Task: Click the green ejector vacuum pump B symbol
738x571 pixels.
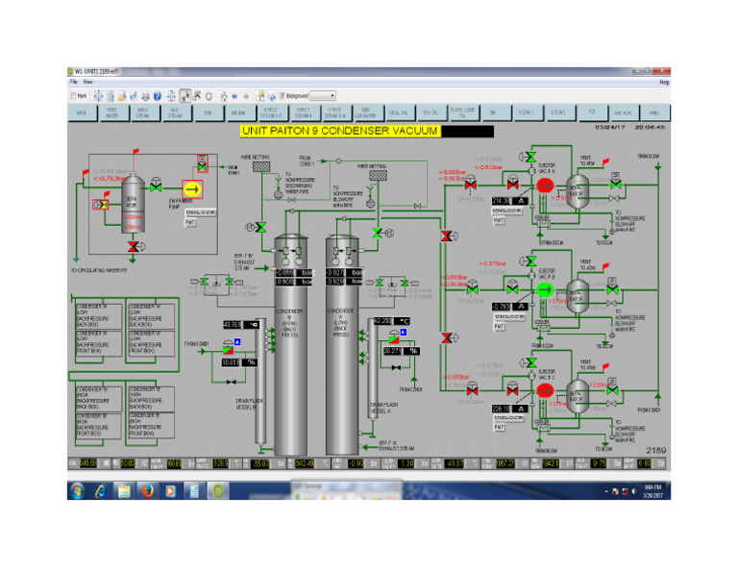Action: tap(545, 290)
